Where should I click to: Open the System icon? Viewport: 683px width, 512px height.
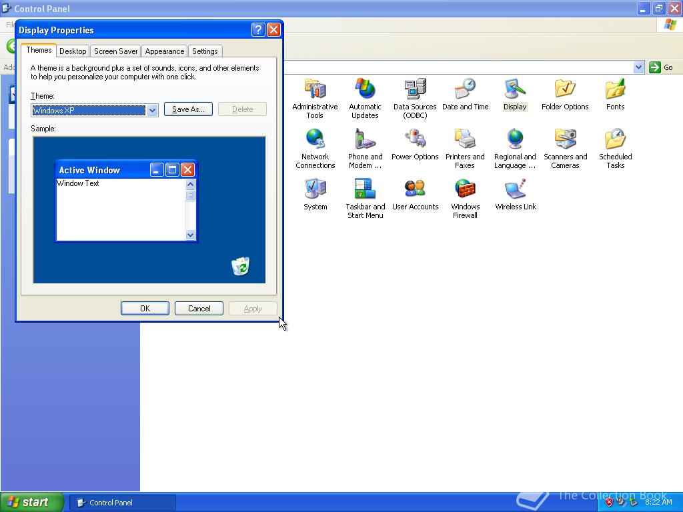pyautogui.click(x=315, y=189)
